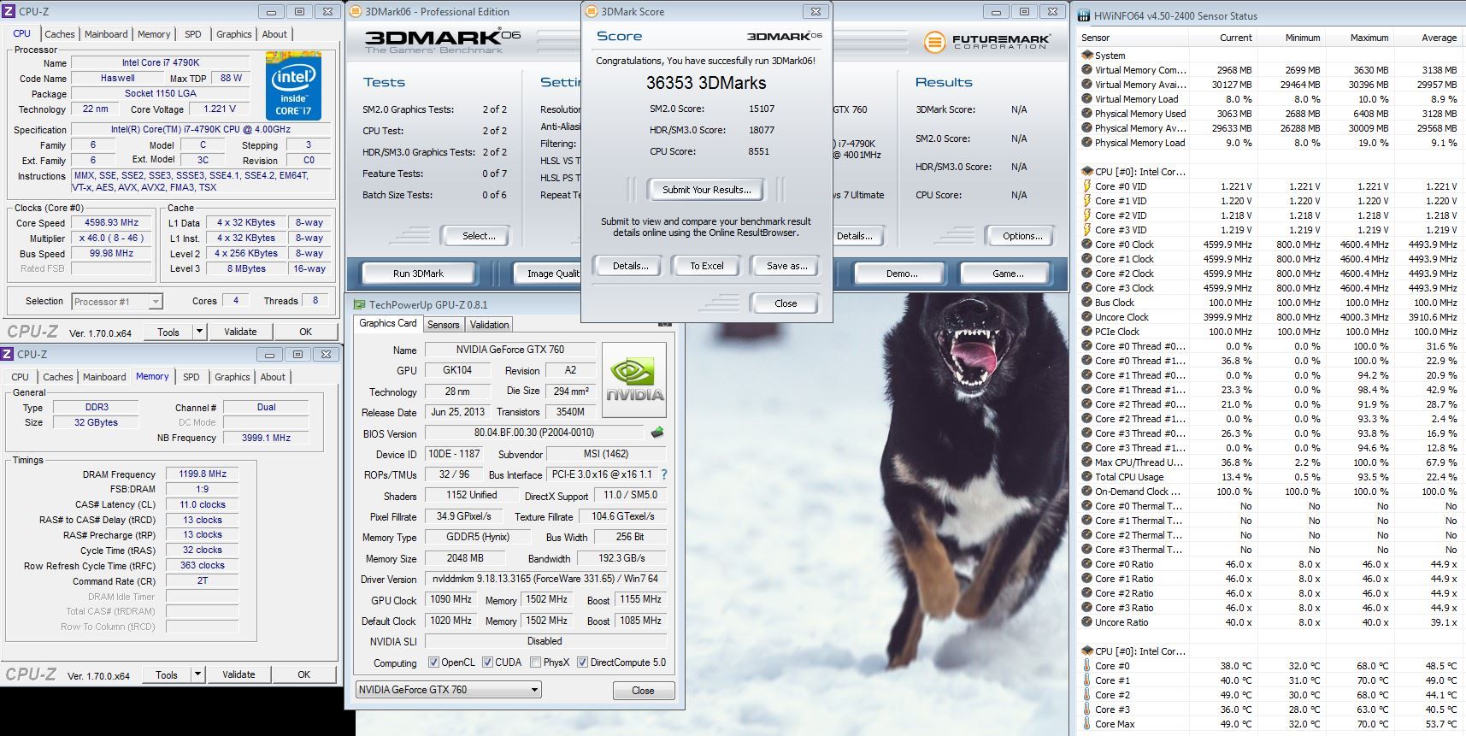This screenshot has width=1466, height=736.
Task: Click the NVIDIA logo in GPU-Z
Action: point(634,380)
